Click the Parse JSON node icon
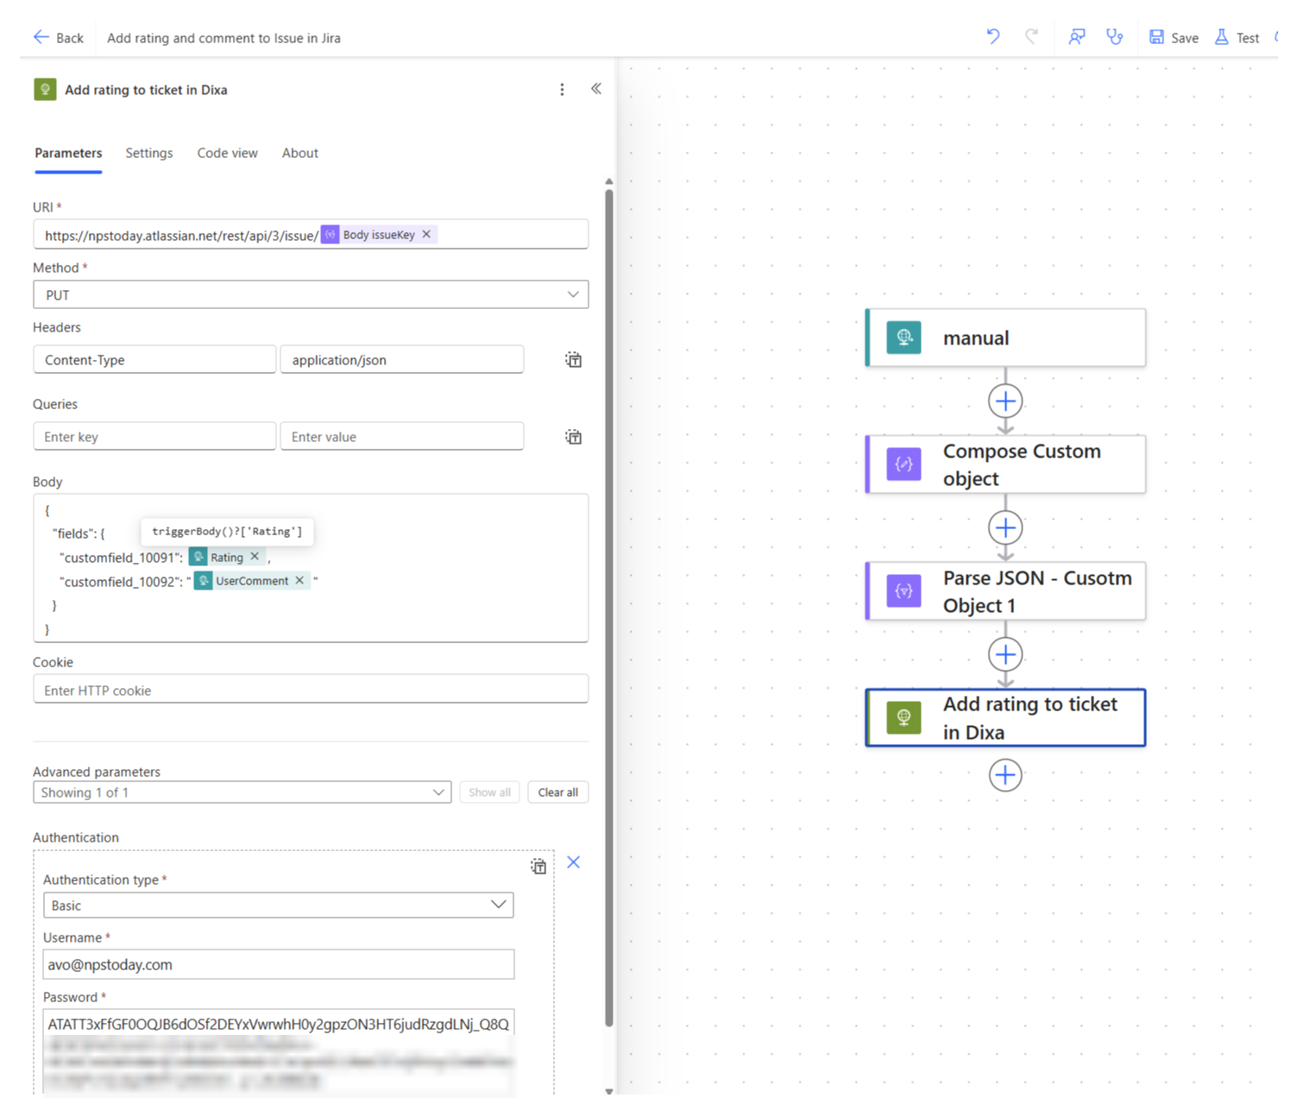1297x1117 pixels. pyautogui.click(x=904, y=591)
